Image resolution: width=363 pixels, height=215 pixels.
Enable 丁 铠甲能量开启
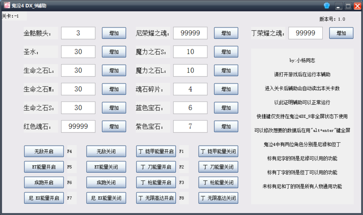[156, 152]
